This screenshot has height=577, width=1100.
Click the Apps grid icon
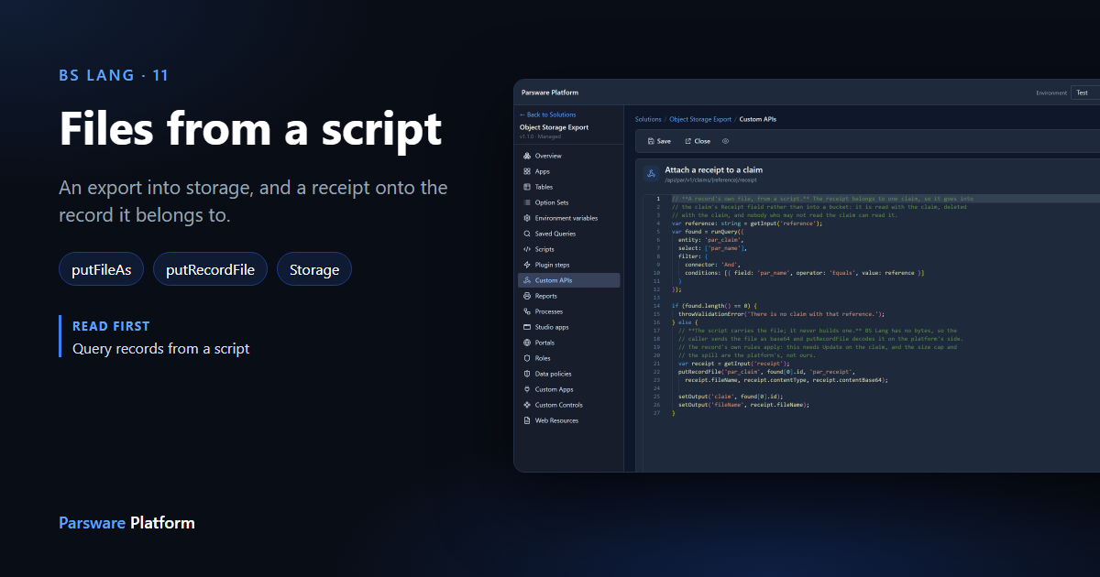click(526, 171)
